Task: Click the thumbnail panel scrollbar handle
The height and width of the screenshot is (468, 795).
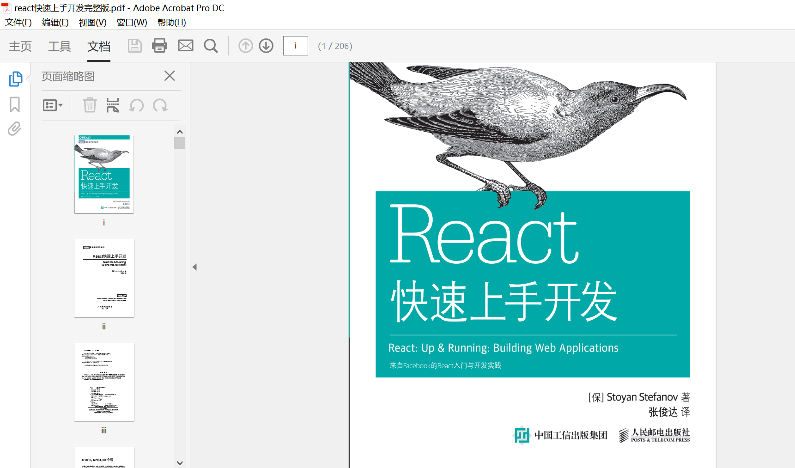Action: 180,143
